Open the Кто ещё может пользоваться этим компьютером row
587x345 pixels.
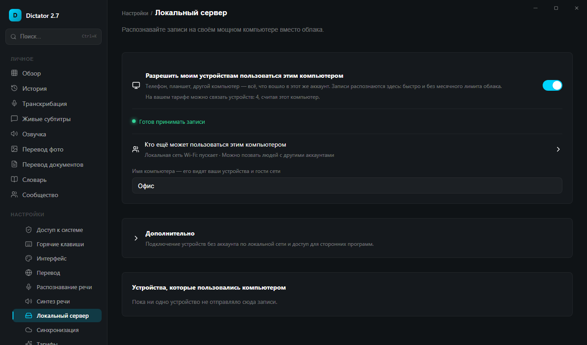click(x=347, y=149)
